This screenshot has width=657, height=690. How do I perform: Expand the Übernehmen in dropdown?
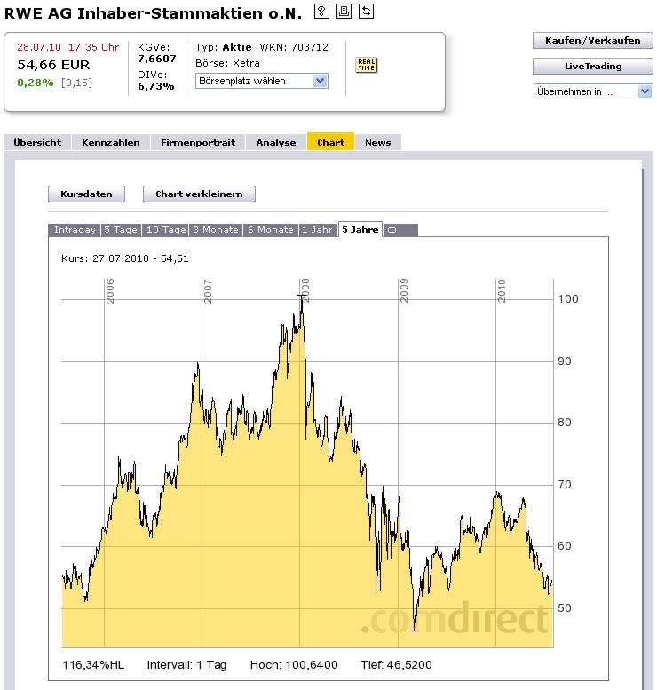tap(593, 91)
